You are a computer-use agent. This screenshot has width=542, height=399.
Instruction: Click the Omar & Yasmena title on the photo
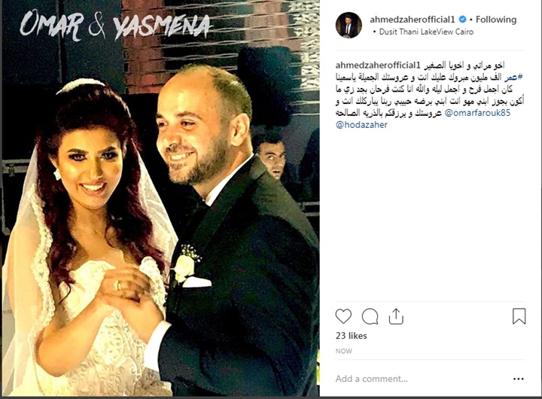[115, 25]
